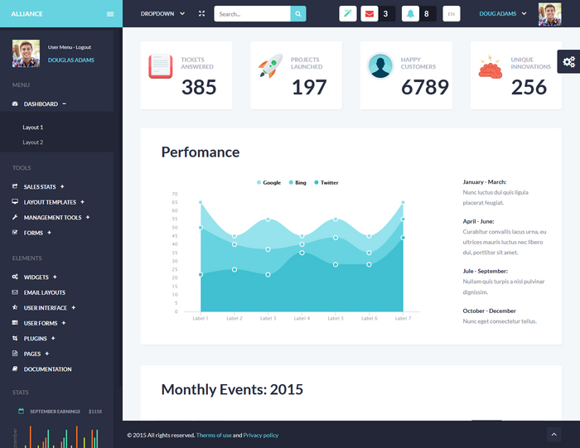Click the fullscreen expand icon in the top bar
This screenshot has height=448, width=580.
coord(201,14)
